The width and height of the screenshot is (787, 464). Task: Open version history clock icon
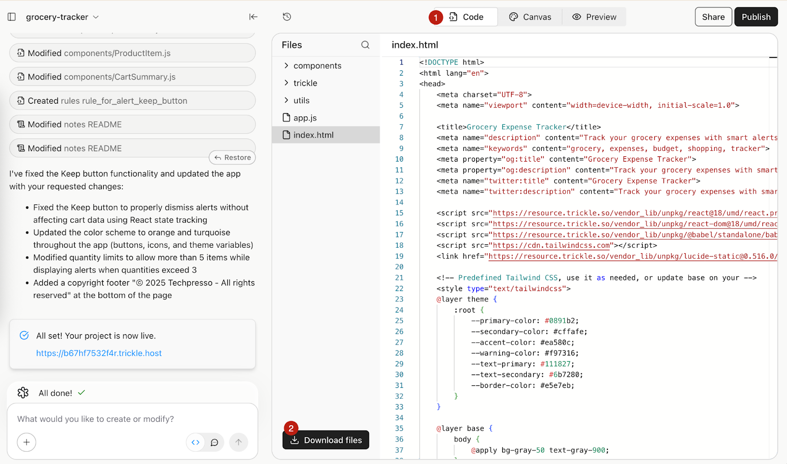pos(287,17)
